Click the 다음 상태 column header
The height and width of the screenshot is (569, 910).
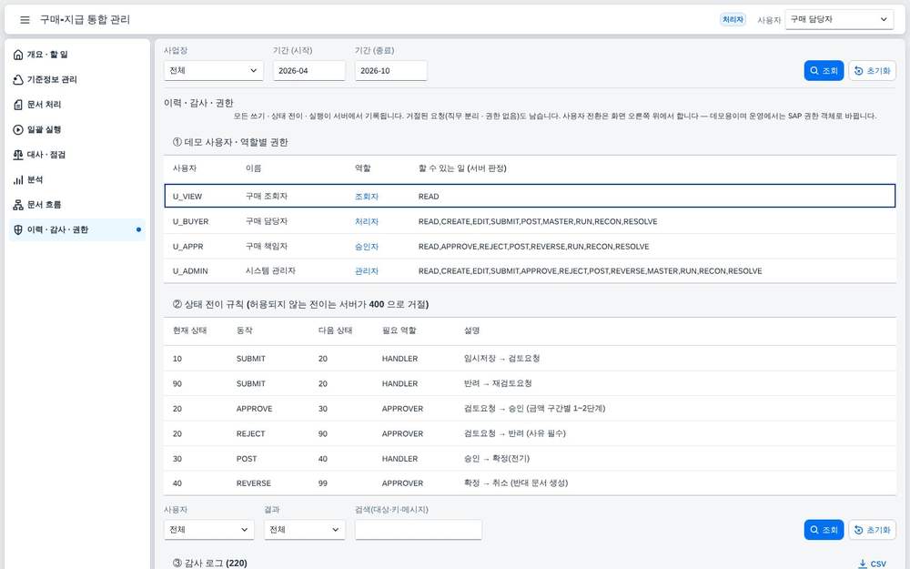click(335, 330)
